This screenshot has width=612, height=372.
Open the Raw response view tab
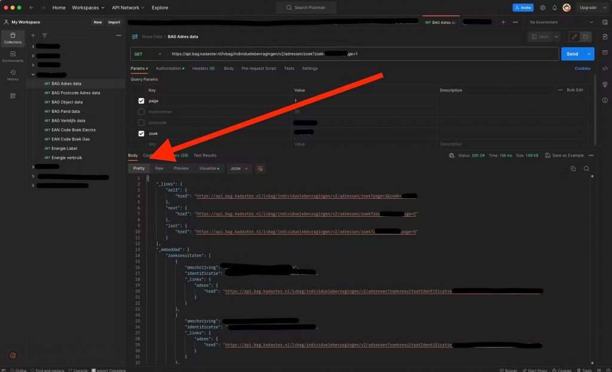pos(159,168)
